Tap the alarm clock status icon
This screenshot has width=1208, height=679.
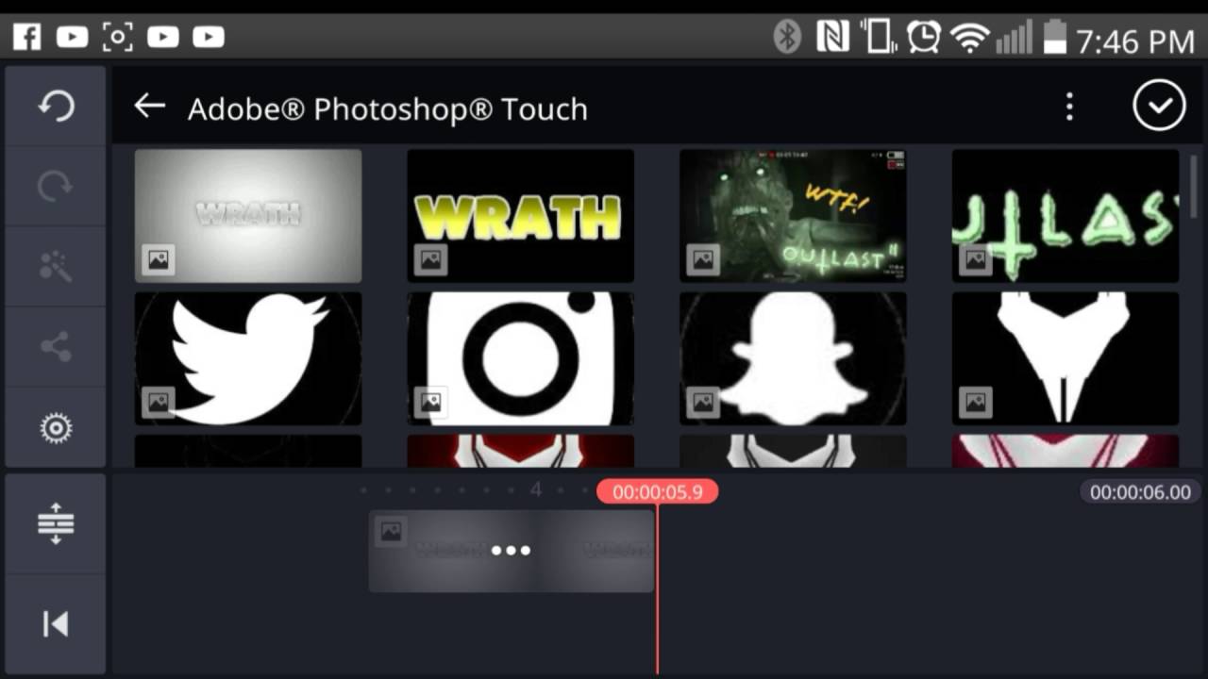click(923, 37)
